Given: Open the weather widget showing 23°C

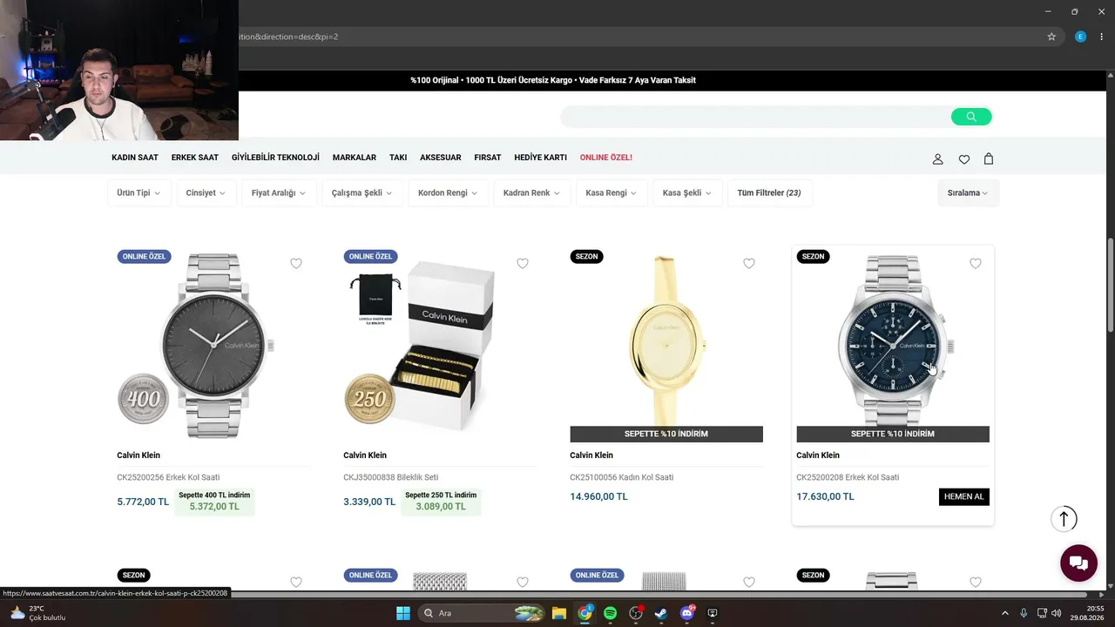Looking at the screenshot, I should (x=39, y=613).
